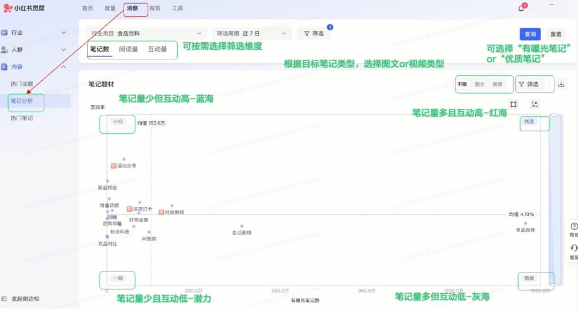Click the box-select frame icon above chart
Viewport: 578px width, 312px height.
coord(513,105)
